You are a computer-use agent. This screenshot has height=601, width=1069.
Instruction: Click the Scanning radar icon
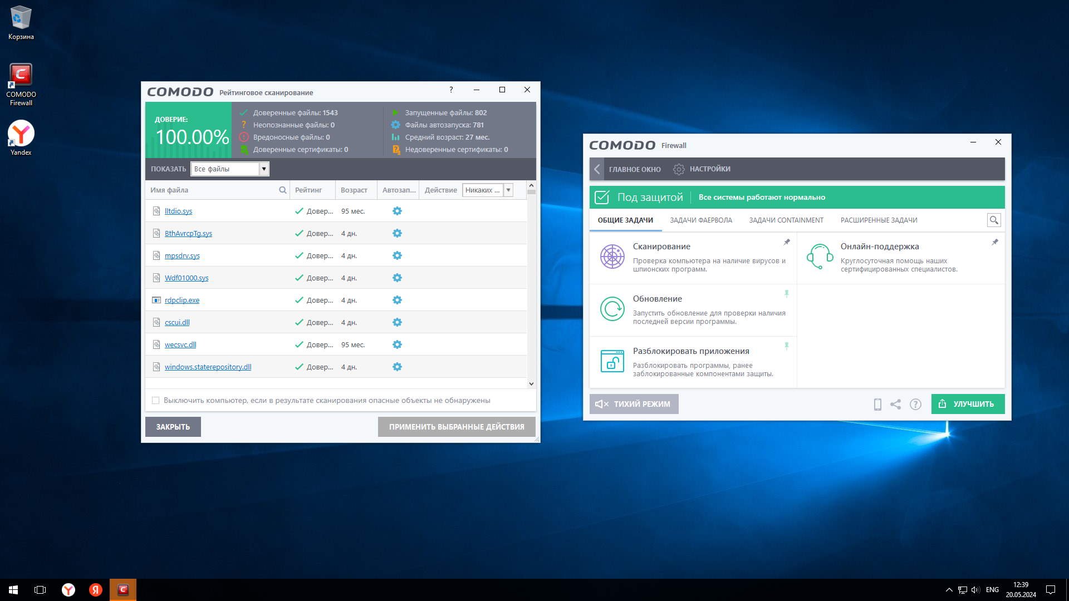point(612,257)
